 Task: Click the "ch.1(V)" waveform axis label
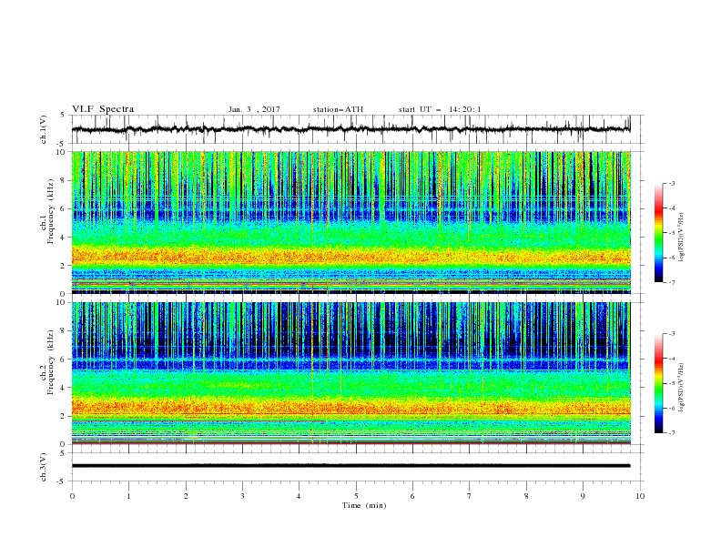click(44, 129)
